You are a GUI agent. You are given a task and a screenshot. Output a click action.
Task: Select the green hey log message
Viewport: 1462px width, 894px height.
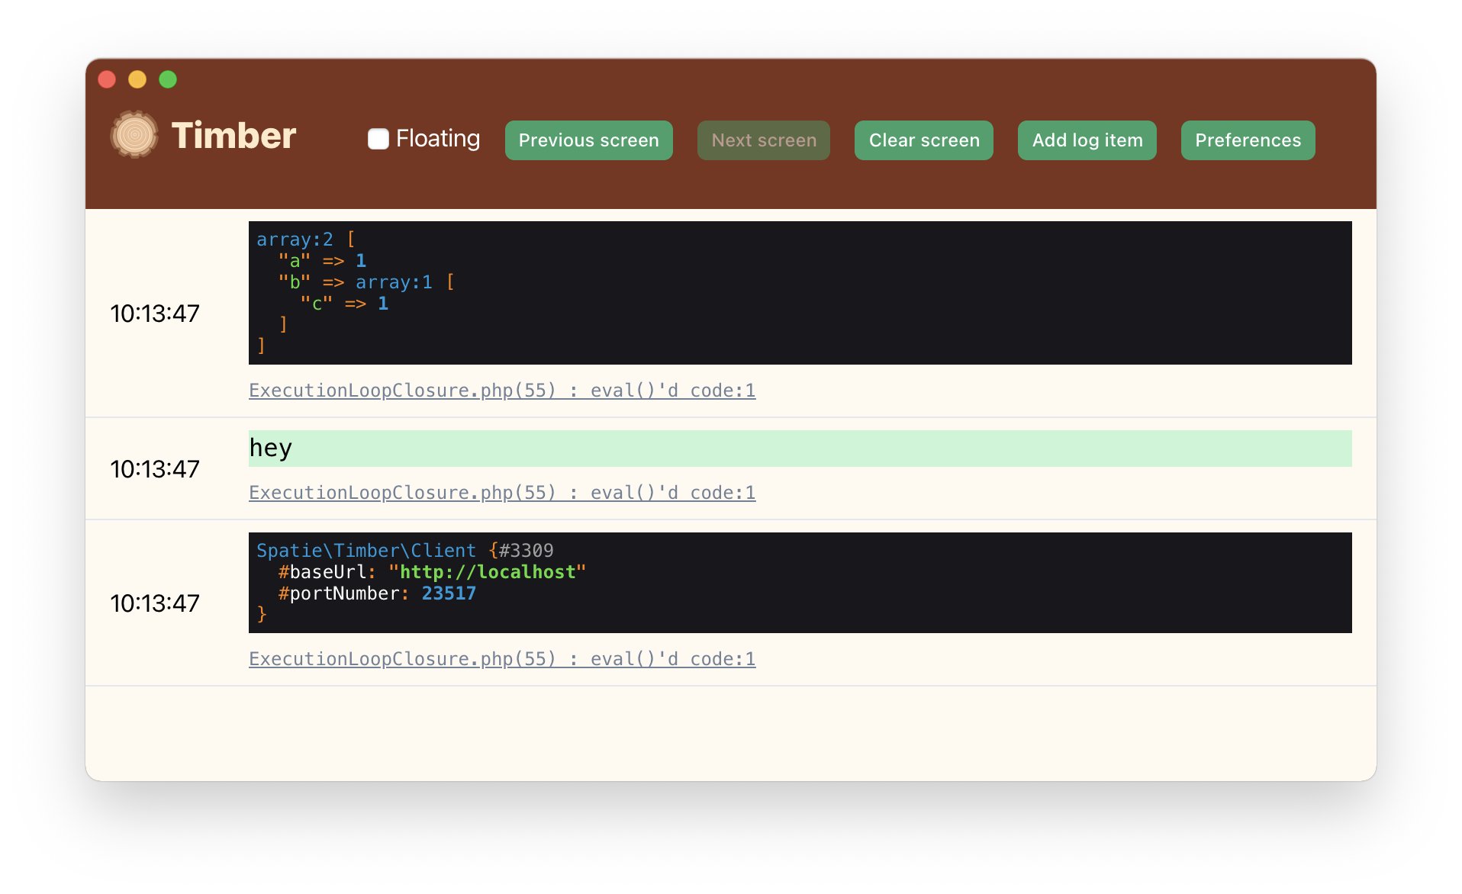coord(800,449)
